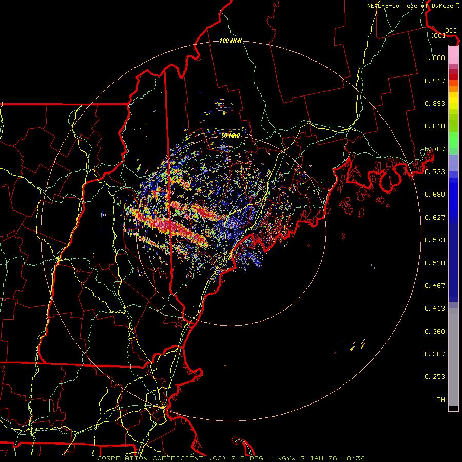Click the 50 NMI range ring label
The height and width of the screenshot is (462, 462).
(x=230, y=136)
